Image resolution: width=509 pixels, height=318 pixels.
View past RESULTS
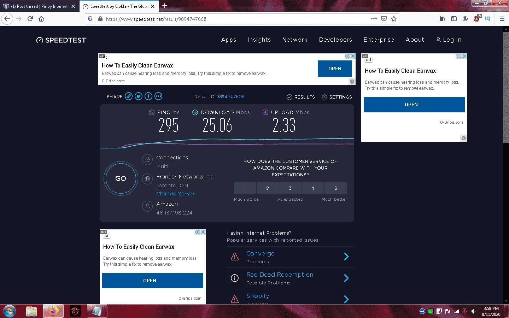point(300,97)
